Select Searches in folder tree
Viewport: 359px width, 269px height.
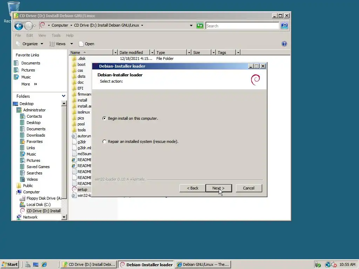coord(31,173)
